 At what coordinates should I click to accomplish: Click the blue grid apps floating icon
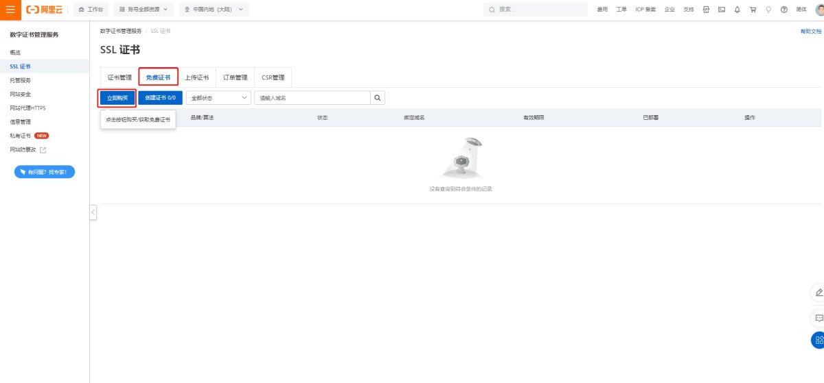click(818, 340)
